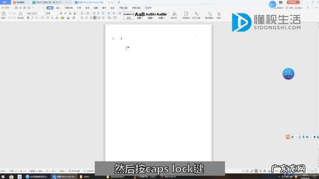This screenshot has width=319, height=179.
Task: Click the Help question mark icon
Action: pos(308,8)
